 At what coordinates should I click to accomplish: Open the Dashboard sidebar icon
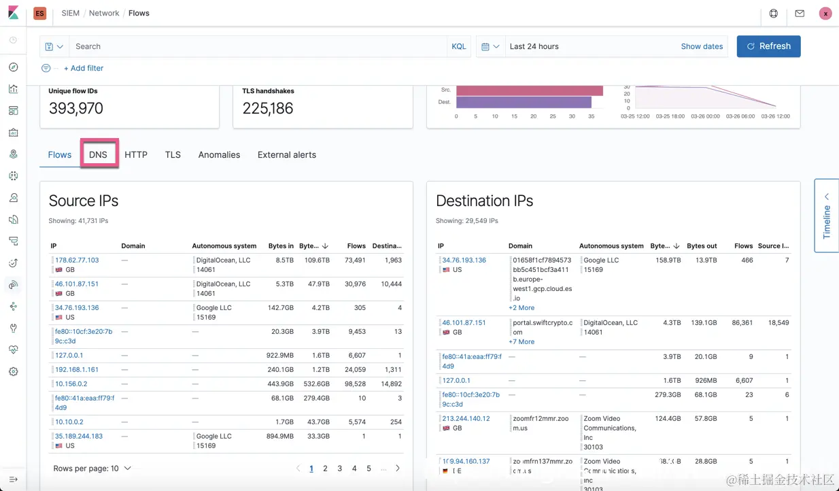(13, 111)
